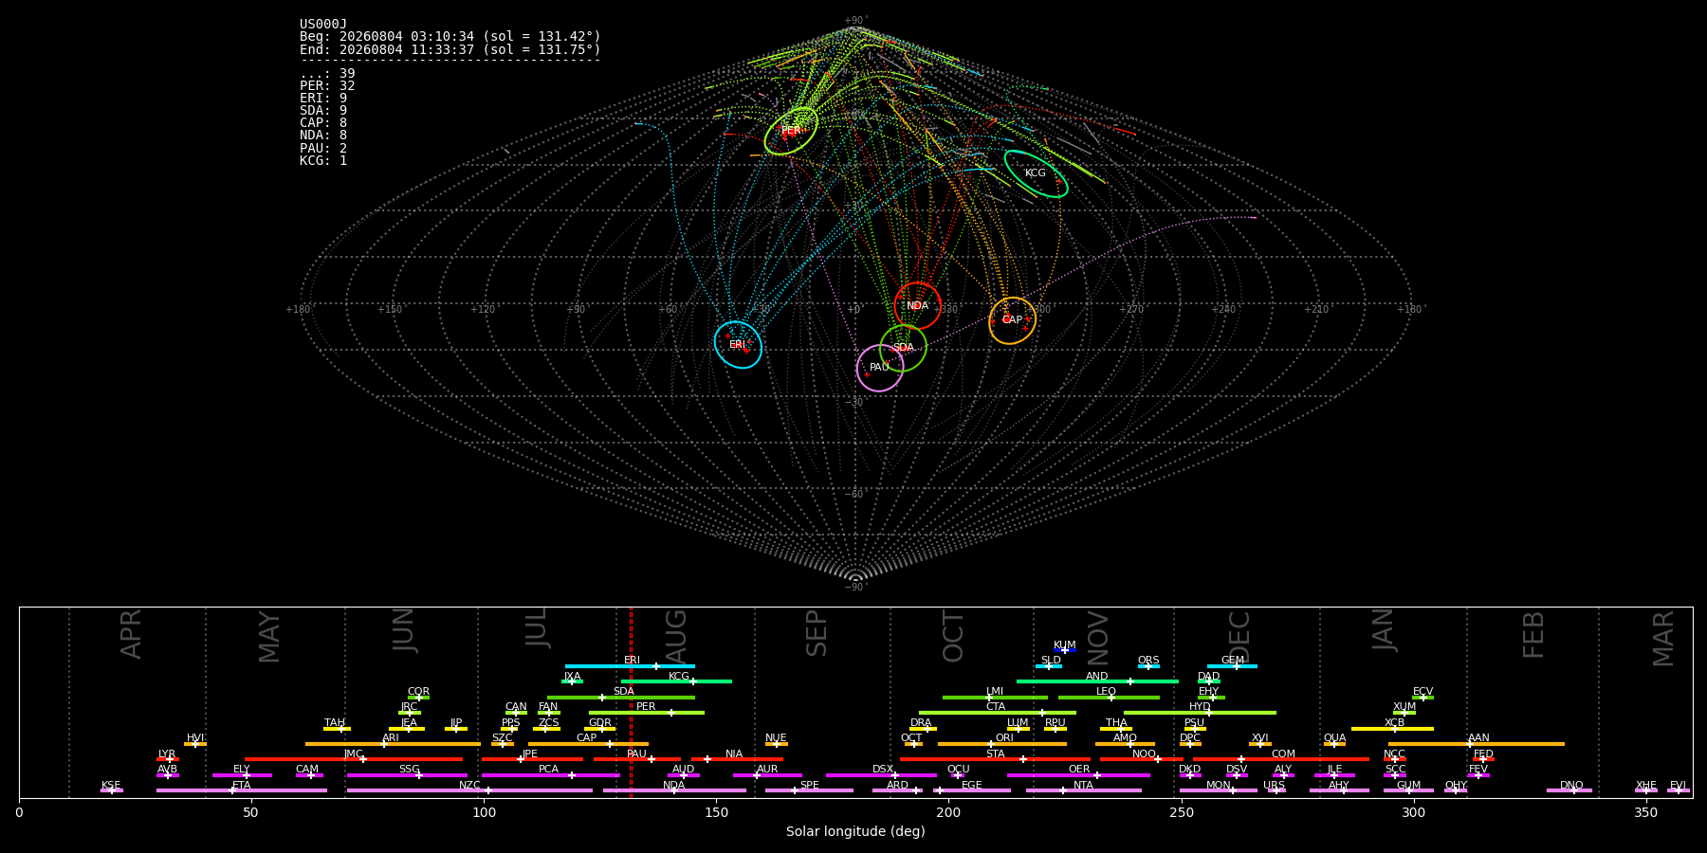Click the KCG radiant ellipse
Screen dimensions: 1707x853
pyautogui.click(x=1036, y=173)
